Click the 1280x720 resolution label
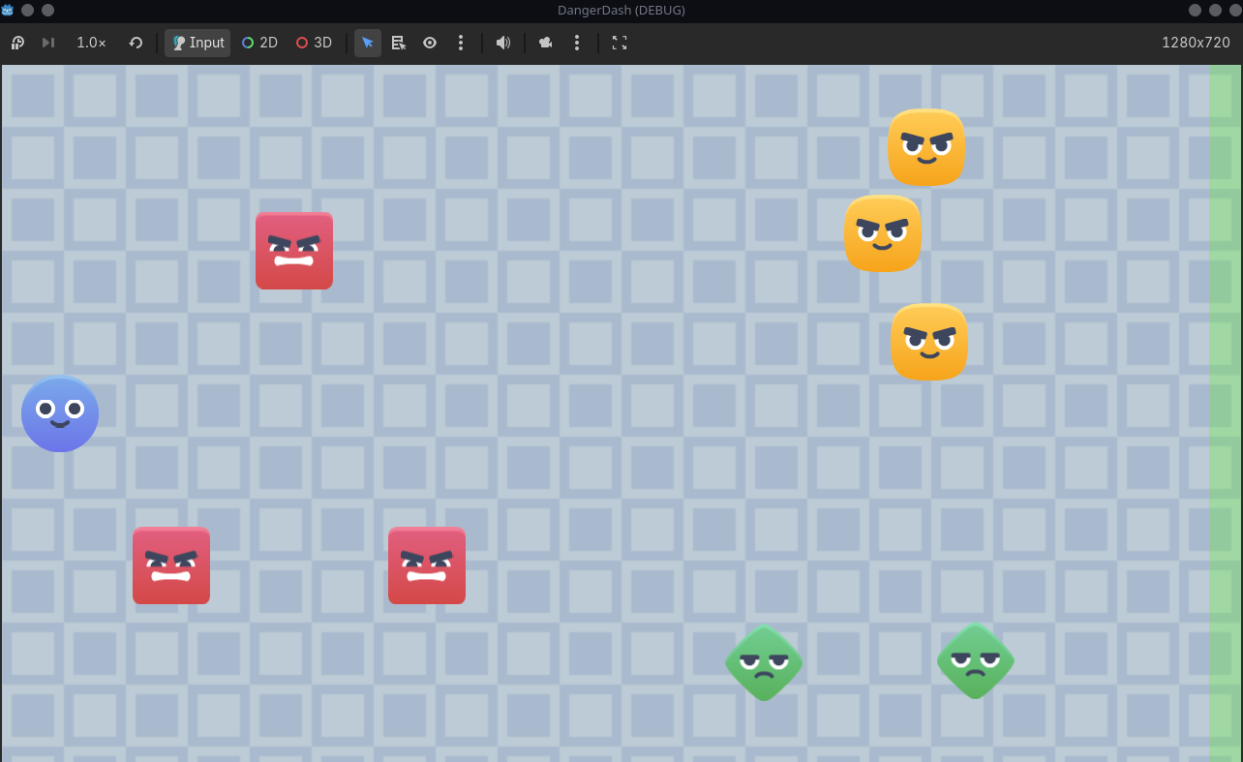 click(x=1196, y=43)
